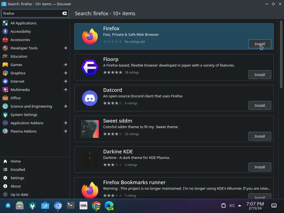This screenshot has width=284, height=213.
Task: Open the All Applications category
Action: point(35,23)
